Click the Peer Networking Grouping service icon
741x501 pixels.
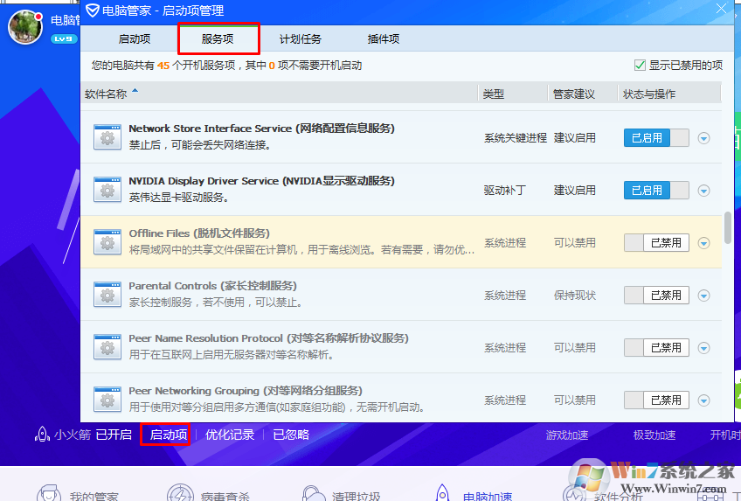tap(107, 400)
